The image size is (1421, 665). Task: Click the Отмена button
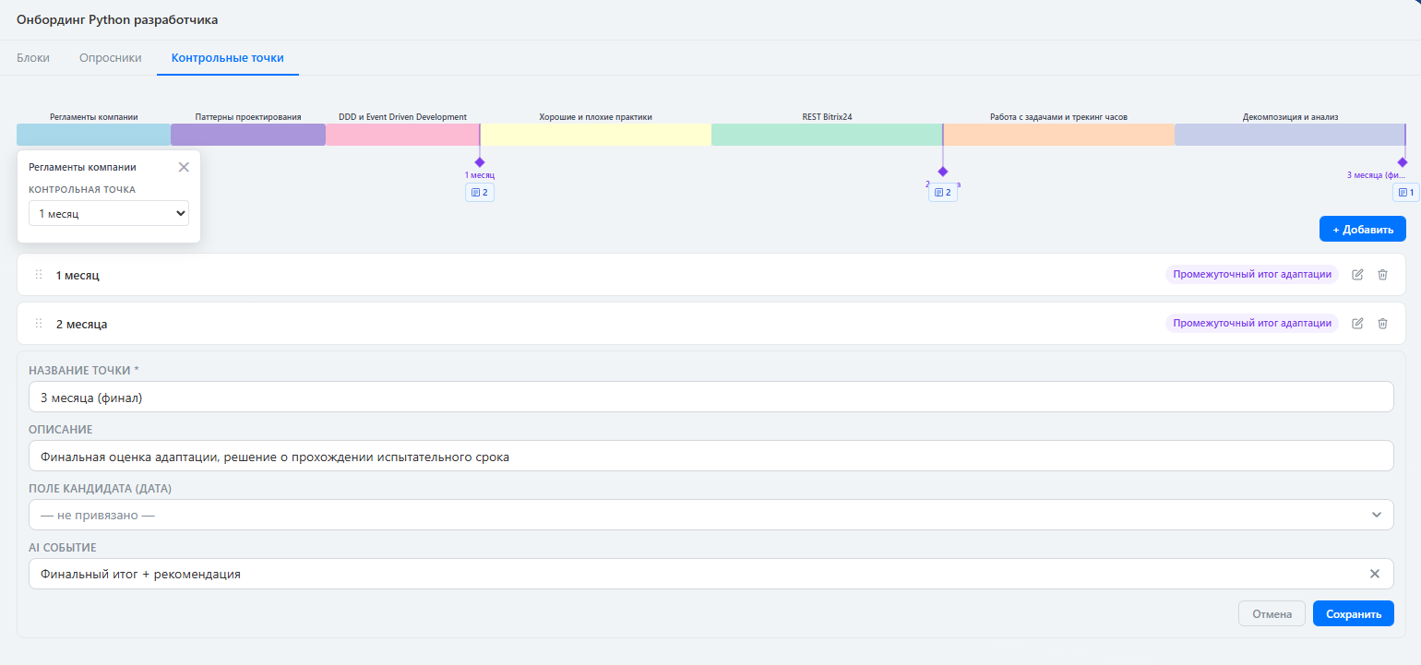tap(1272, 613)
